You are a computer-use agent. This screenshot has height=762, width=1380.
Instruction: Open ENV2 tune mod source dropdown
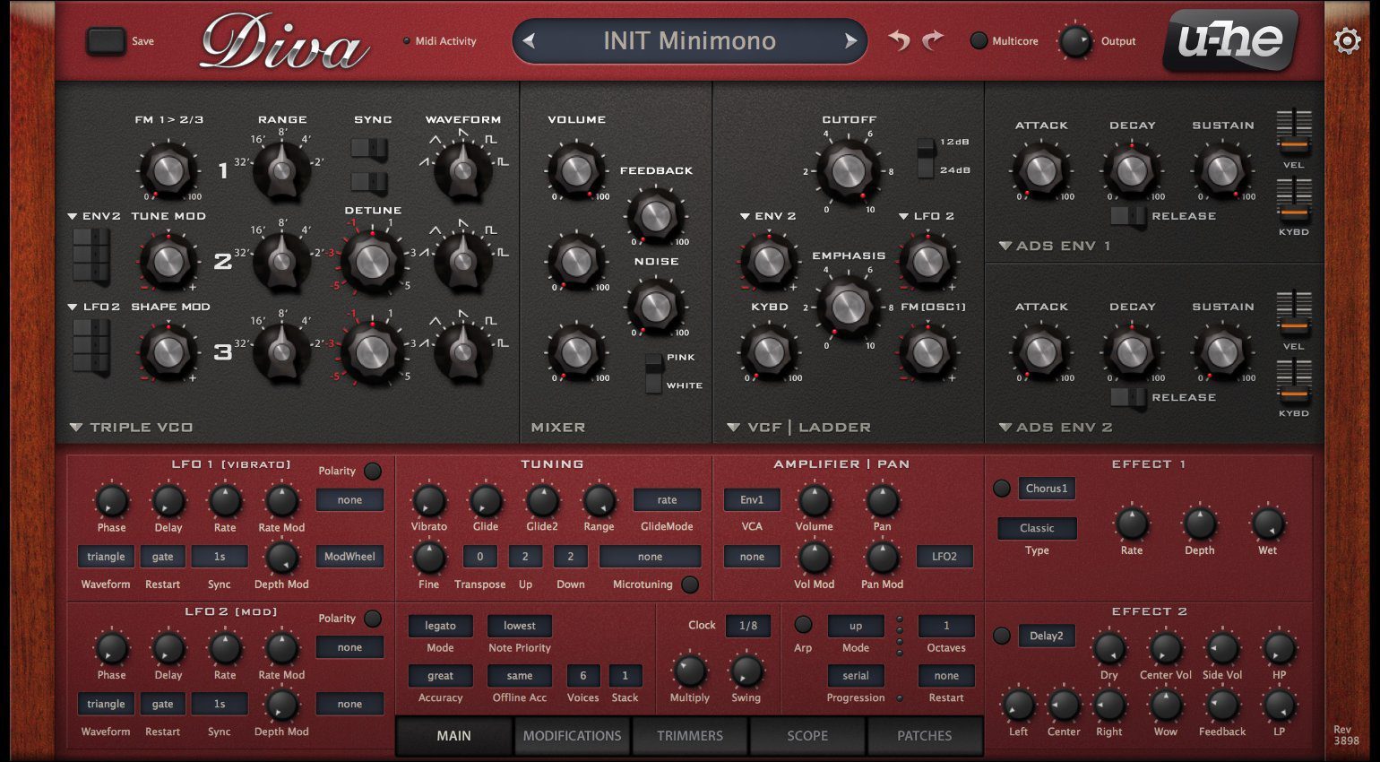tap(94, 216)
